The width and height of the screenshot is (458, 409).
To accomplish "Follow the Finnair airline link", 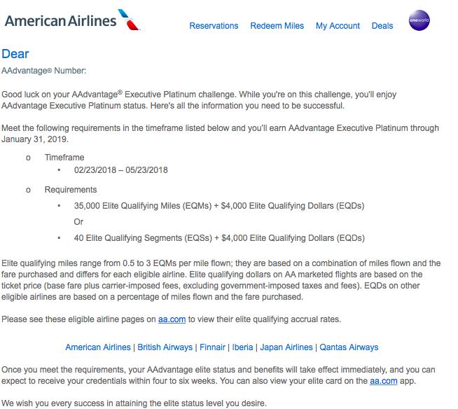I will coord(213,347).
